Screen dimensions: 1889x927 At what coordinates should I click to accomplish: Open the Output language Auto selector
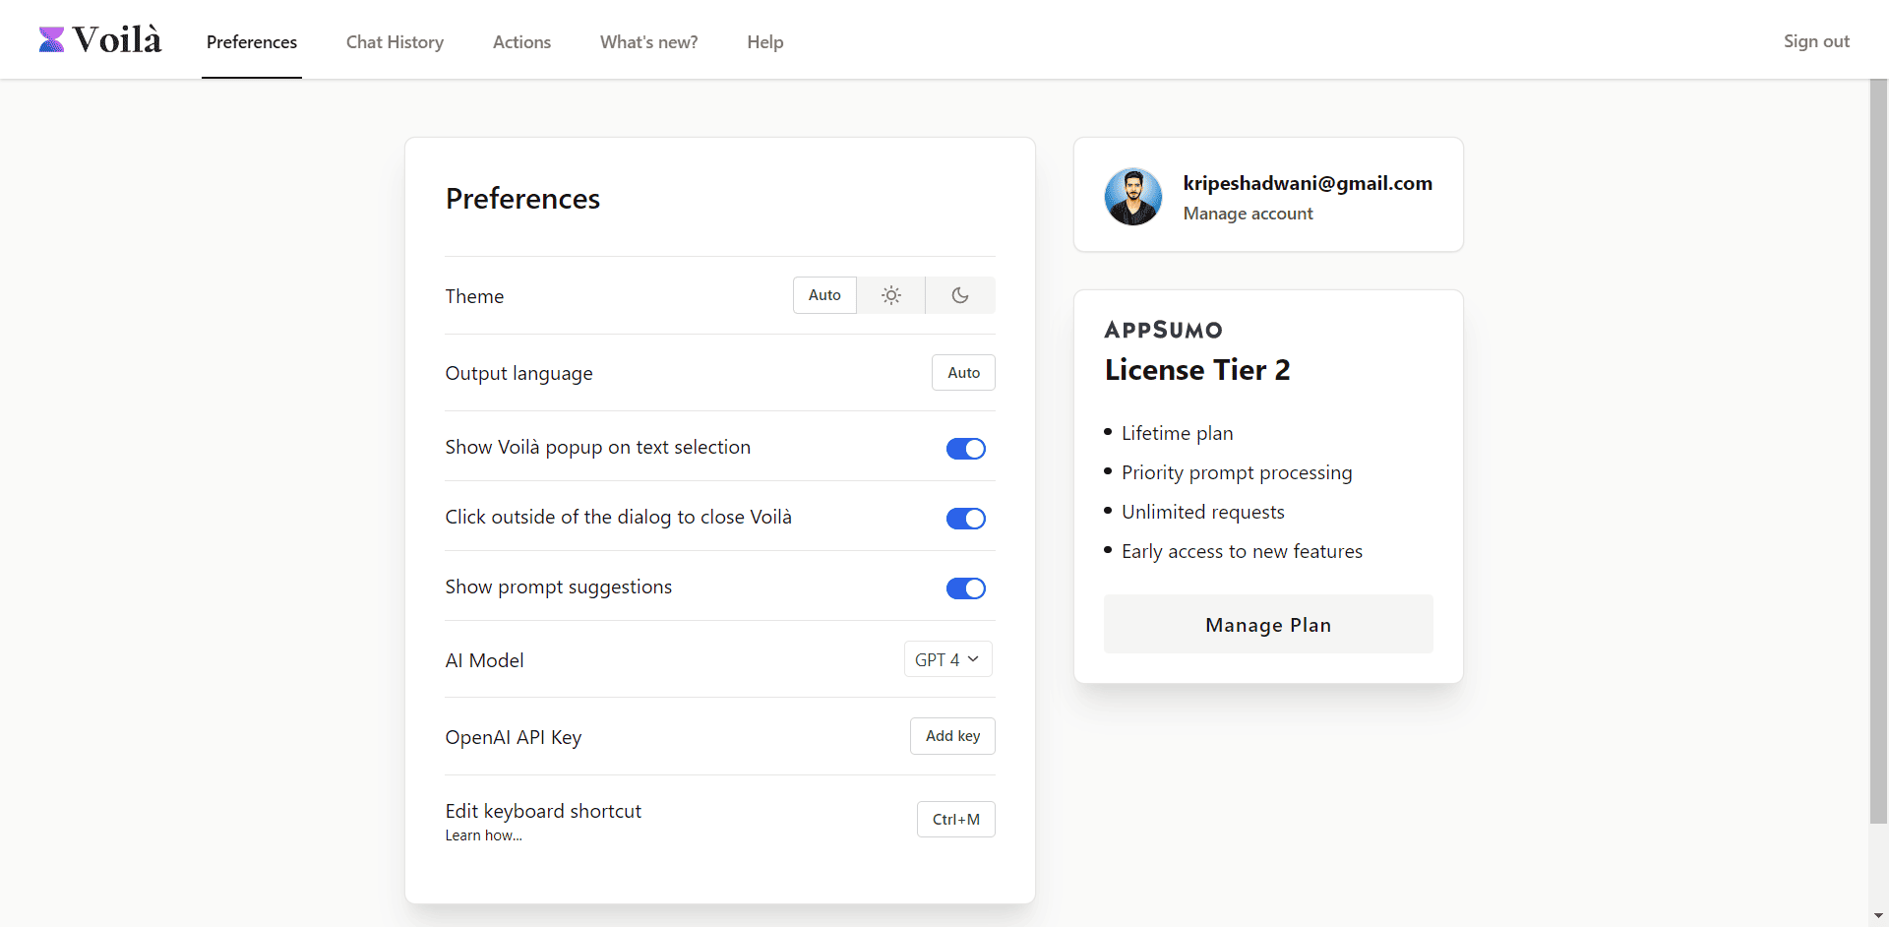[963, 373]
